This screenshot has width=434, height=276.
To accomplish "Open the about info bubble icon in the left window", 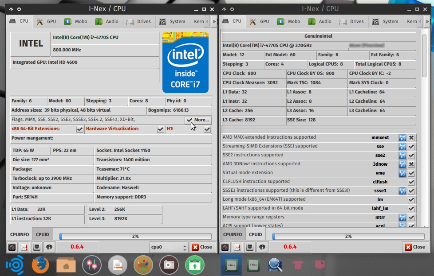I will click(x=49, y=247).
